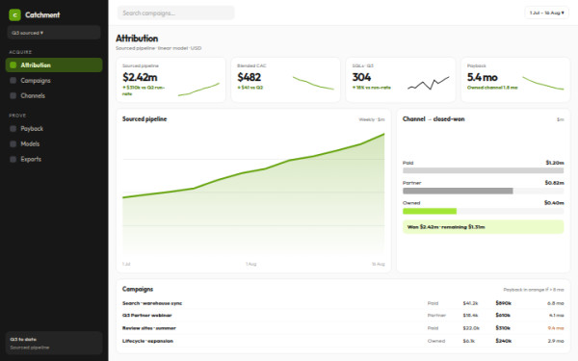
Task: Click the Campaigns table heading
Action: 138,289
